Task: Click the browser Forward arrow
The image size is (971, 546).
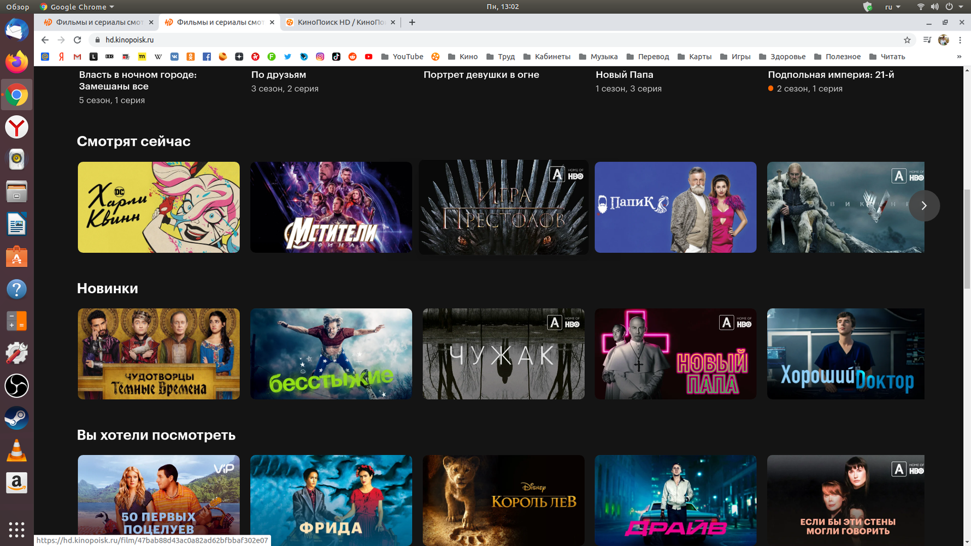Action: pos(61,40)
